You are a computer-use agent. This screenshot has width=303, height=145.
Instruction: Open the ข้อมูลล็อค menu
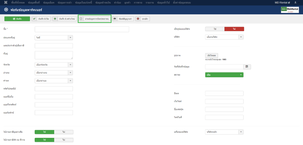[49, 2]
